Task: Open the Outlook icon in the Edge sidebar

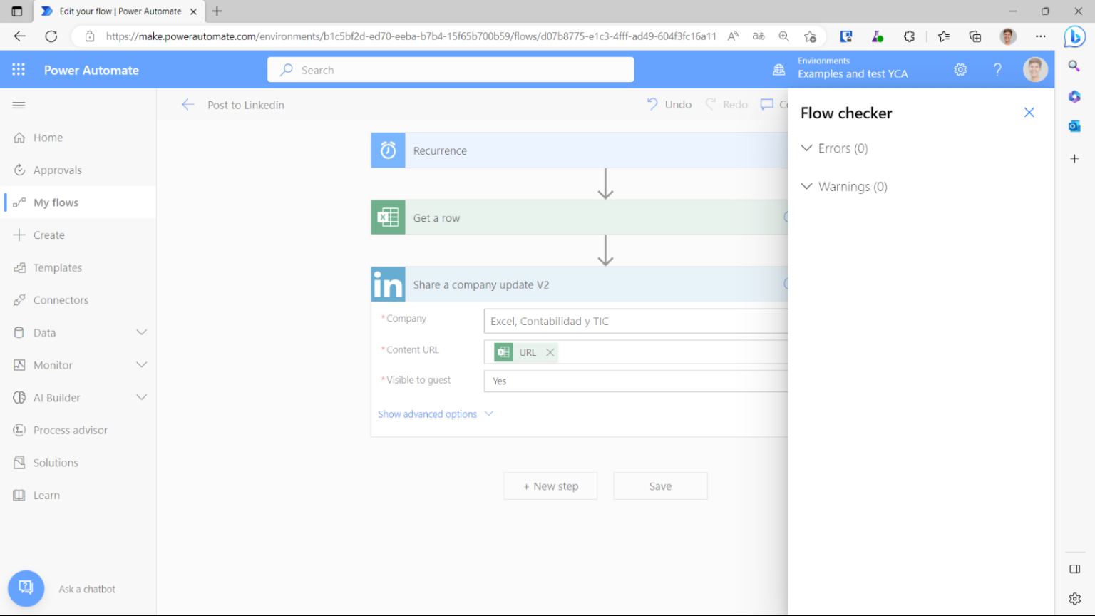Action: [1074, 126]
